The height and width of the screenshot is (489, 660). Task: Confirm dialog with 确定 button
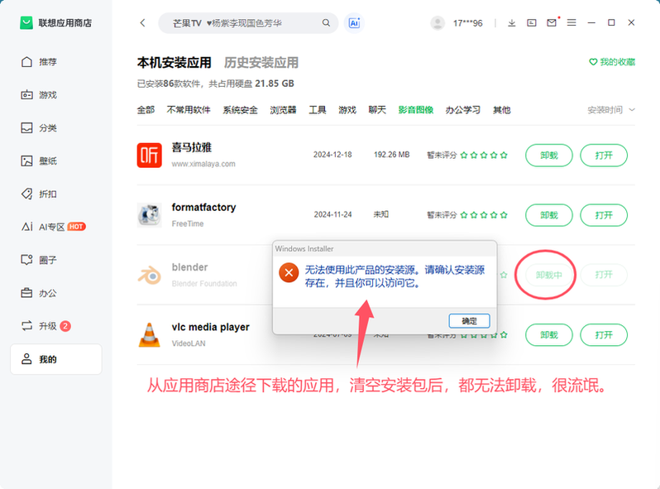pos(469,321)
